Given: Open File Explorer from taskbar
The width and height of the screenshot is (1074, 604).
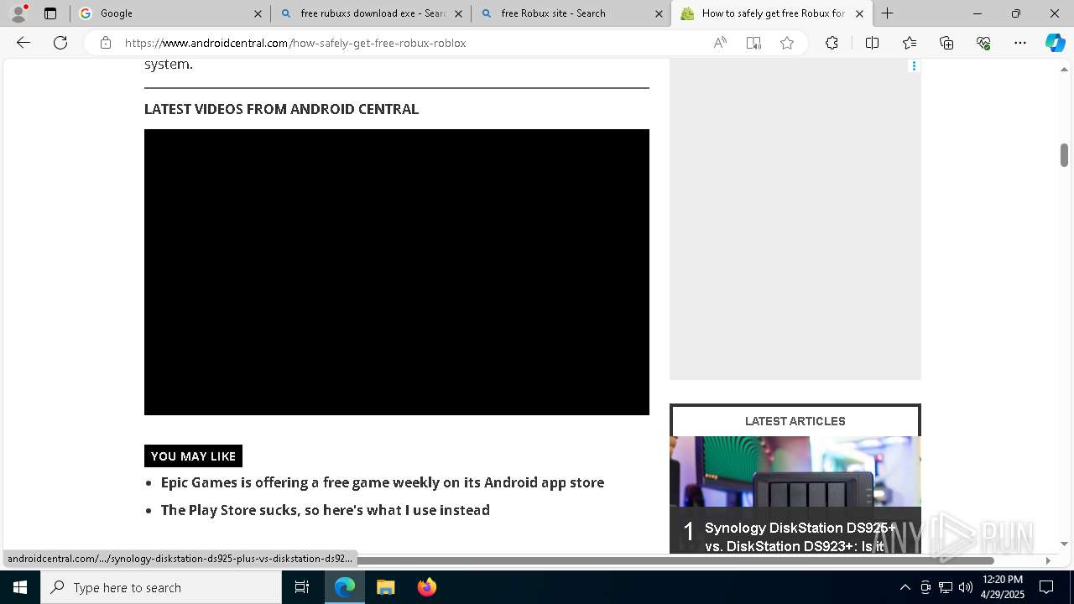Looking at the screenshot, I should [x=386, y=587].
